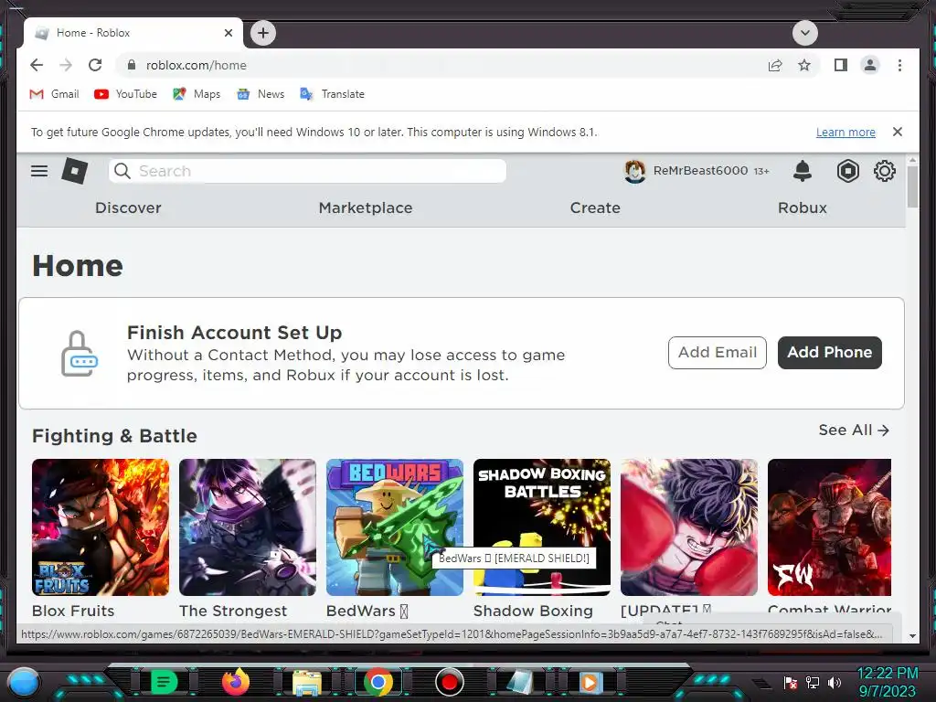
Task: Click the Roblox logo icon
Action: point(75,171)
